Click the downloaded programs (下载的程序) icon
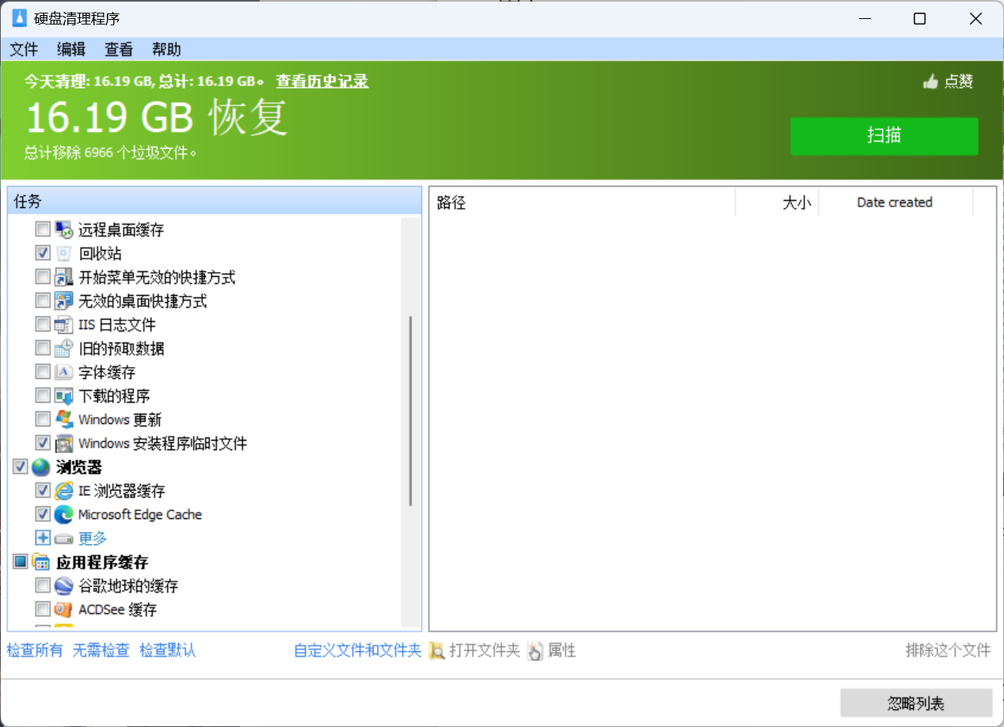Image resolution: width=1004 pixels, height=727 pixels. click(x=64, y=396)
